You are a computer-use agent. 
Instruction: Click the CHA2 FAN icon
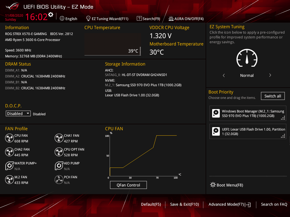tap(9, 152)
